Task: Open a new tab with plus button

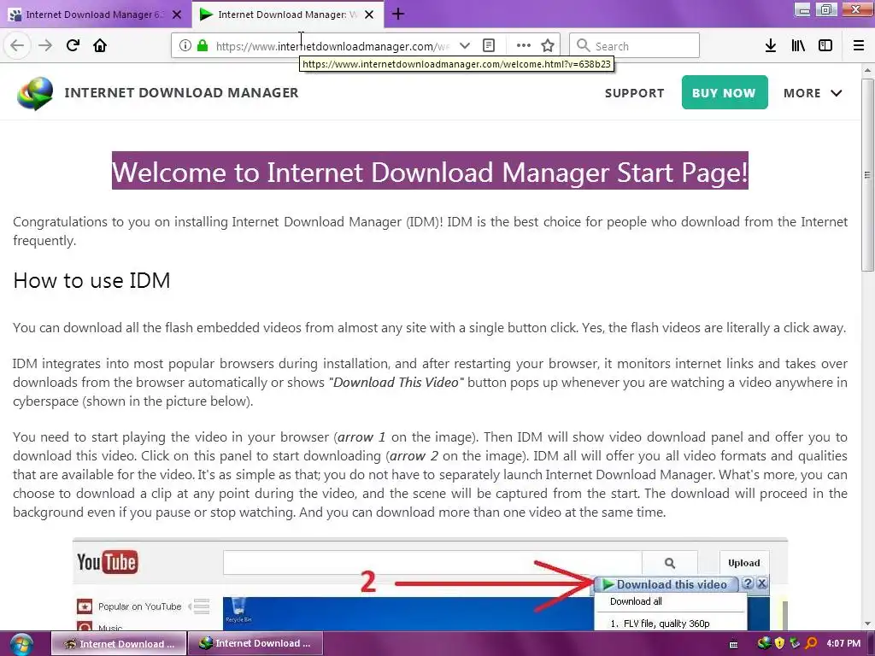Action: point(398,14)
